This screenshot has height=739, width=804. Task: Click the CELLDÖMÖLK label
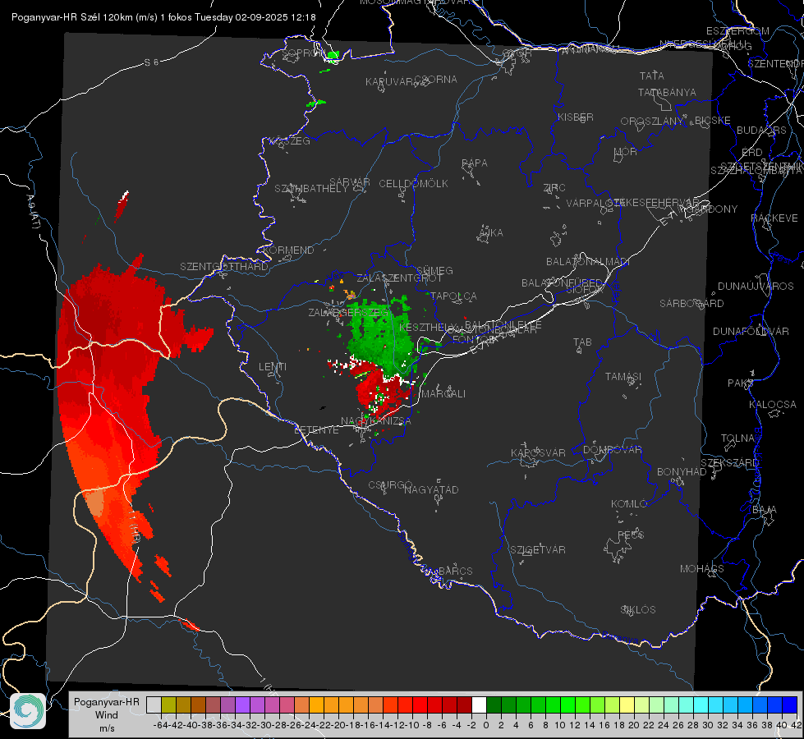tap(413, 184)
